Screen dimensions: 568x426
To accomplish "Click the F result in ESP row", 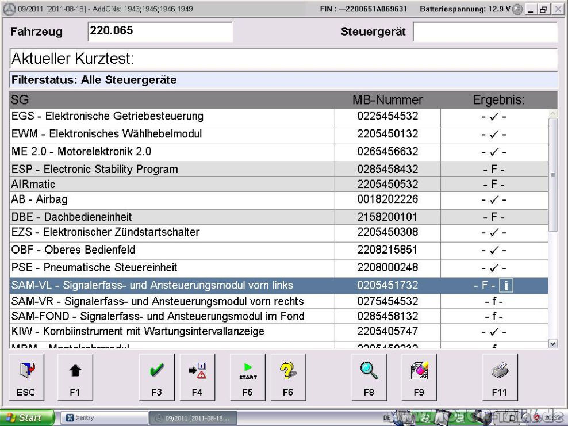I will click(x=494, y=169).
